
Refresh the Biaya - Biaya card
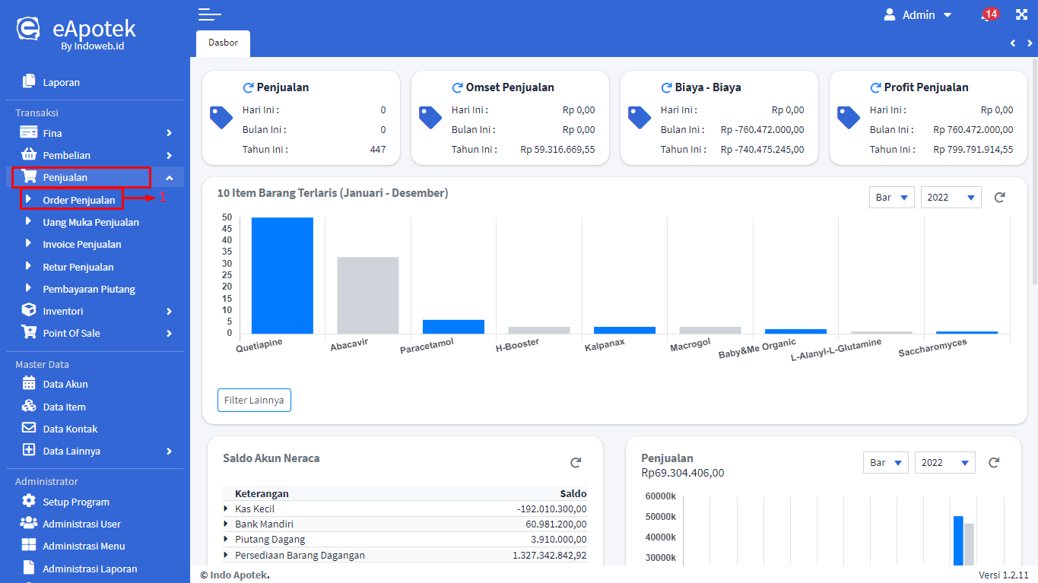click(666, 87)
